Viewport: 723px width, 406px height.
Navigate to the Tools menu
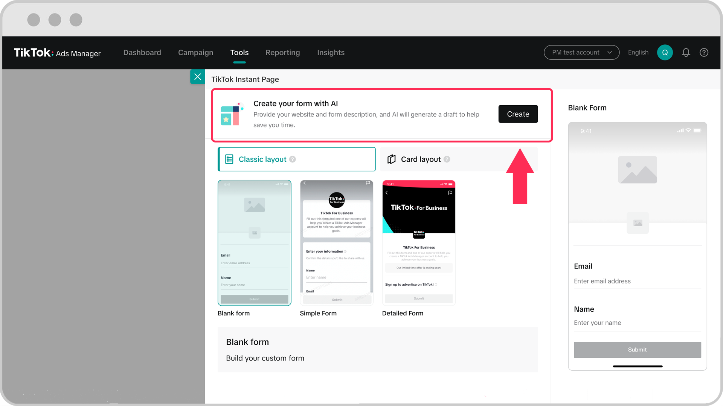pyautogui.click(x=239, y=53)
